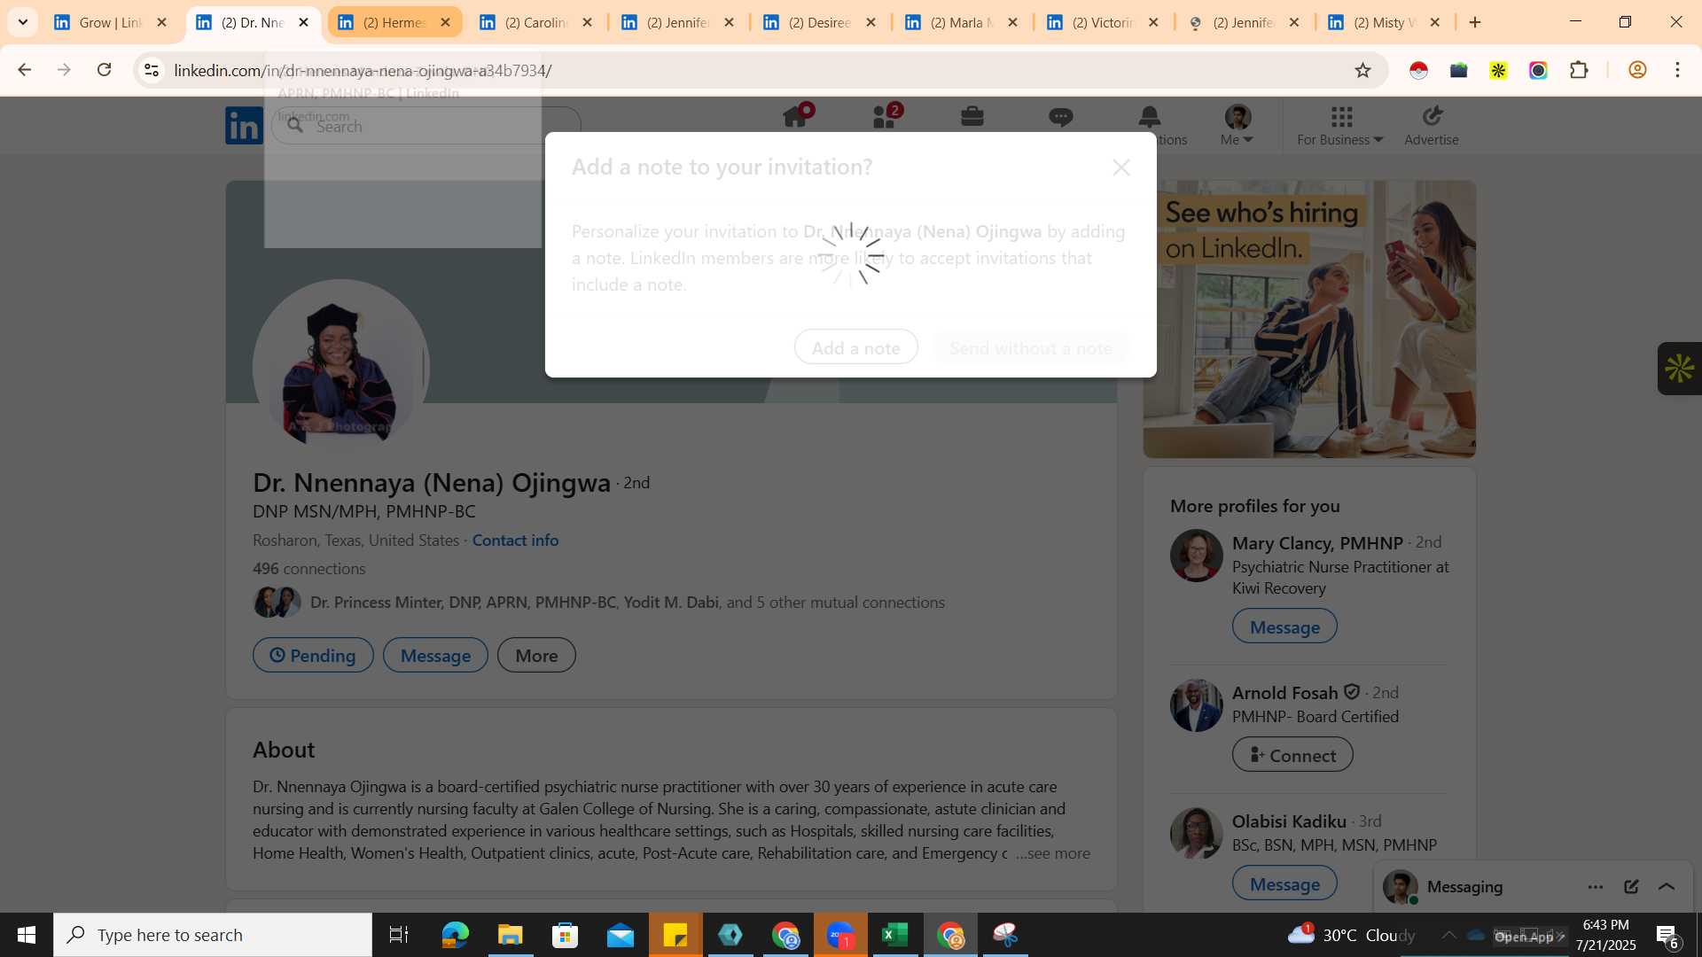This screenshot has width=1702, height=957.
Task: Switch to the Hermes LinkedIn tab
Action: 393,22
